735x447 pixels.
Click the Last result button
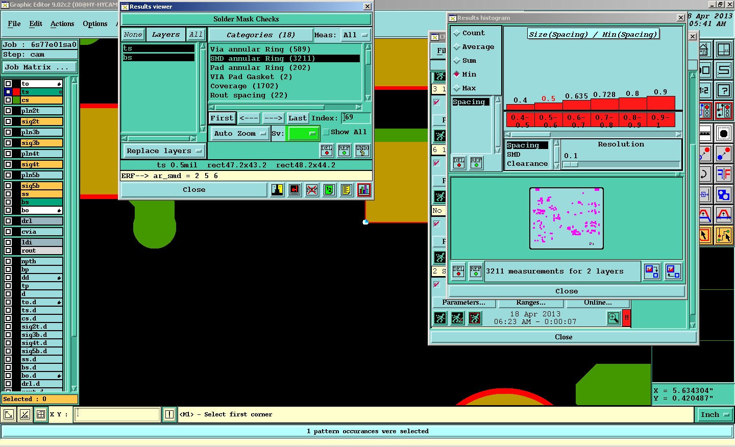coord(297,118)
